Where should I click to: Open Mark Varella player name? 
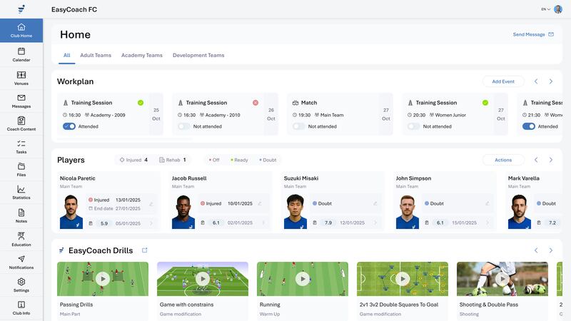(524, 178)
